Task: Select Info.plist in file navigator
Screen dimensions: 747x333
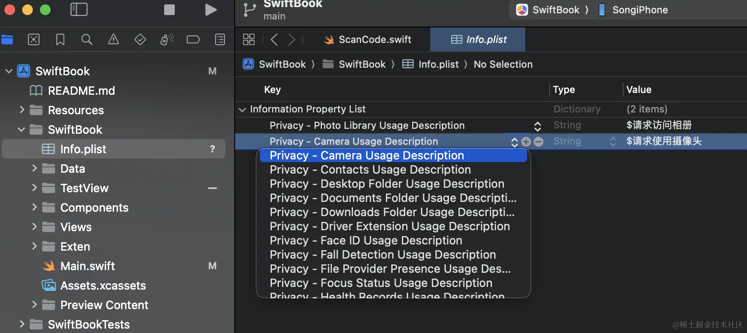Action: pyautogui.click(x=114, y=149)
